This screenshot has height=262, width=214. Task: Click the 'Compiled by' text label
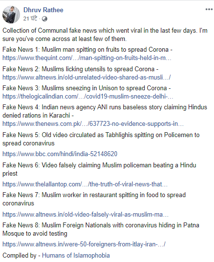click(x=19, y=256)
